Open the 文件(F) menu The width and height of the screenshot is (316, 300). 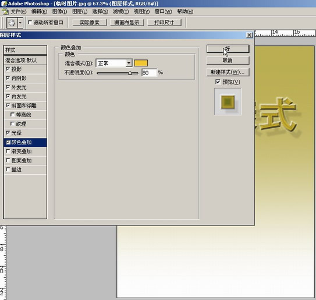tap(19, 12)
